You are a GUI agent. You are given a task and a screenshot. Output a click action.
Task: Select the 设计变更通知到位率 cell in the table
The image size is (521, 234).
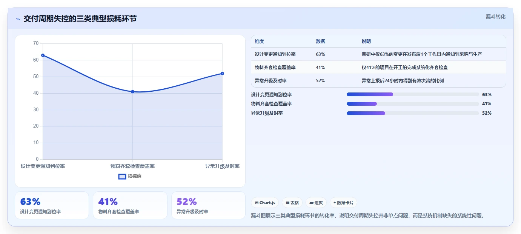(x=275, y=54)
